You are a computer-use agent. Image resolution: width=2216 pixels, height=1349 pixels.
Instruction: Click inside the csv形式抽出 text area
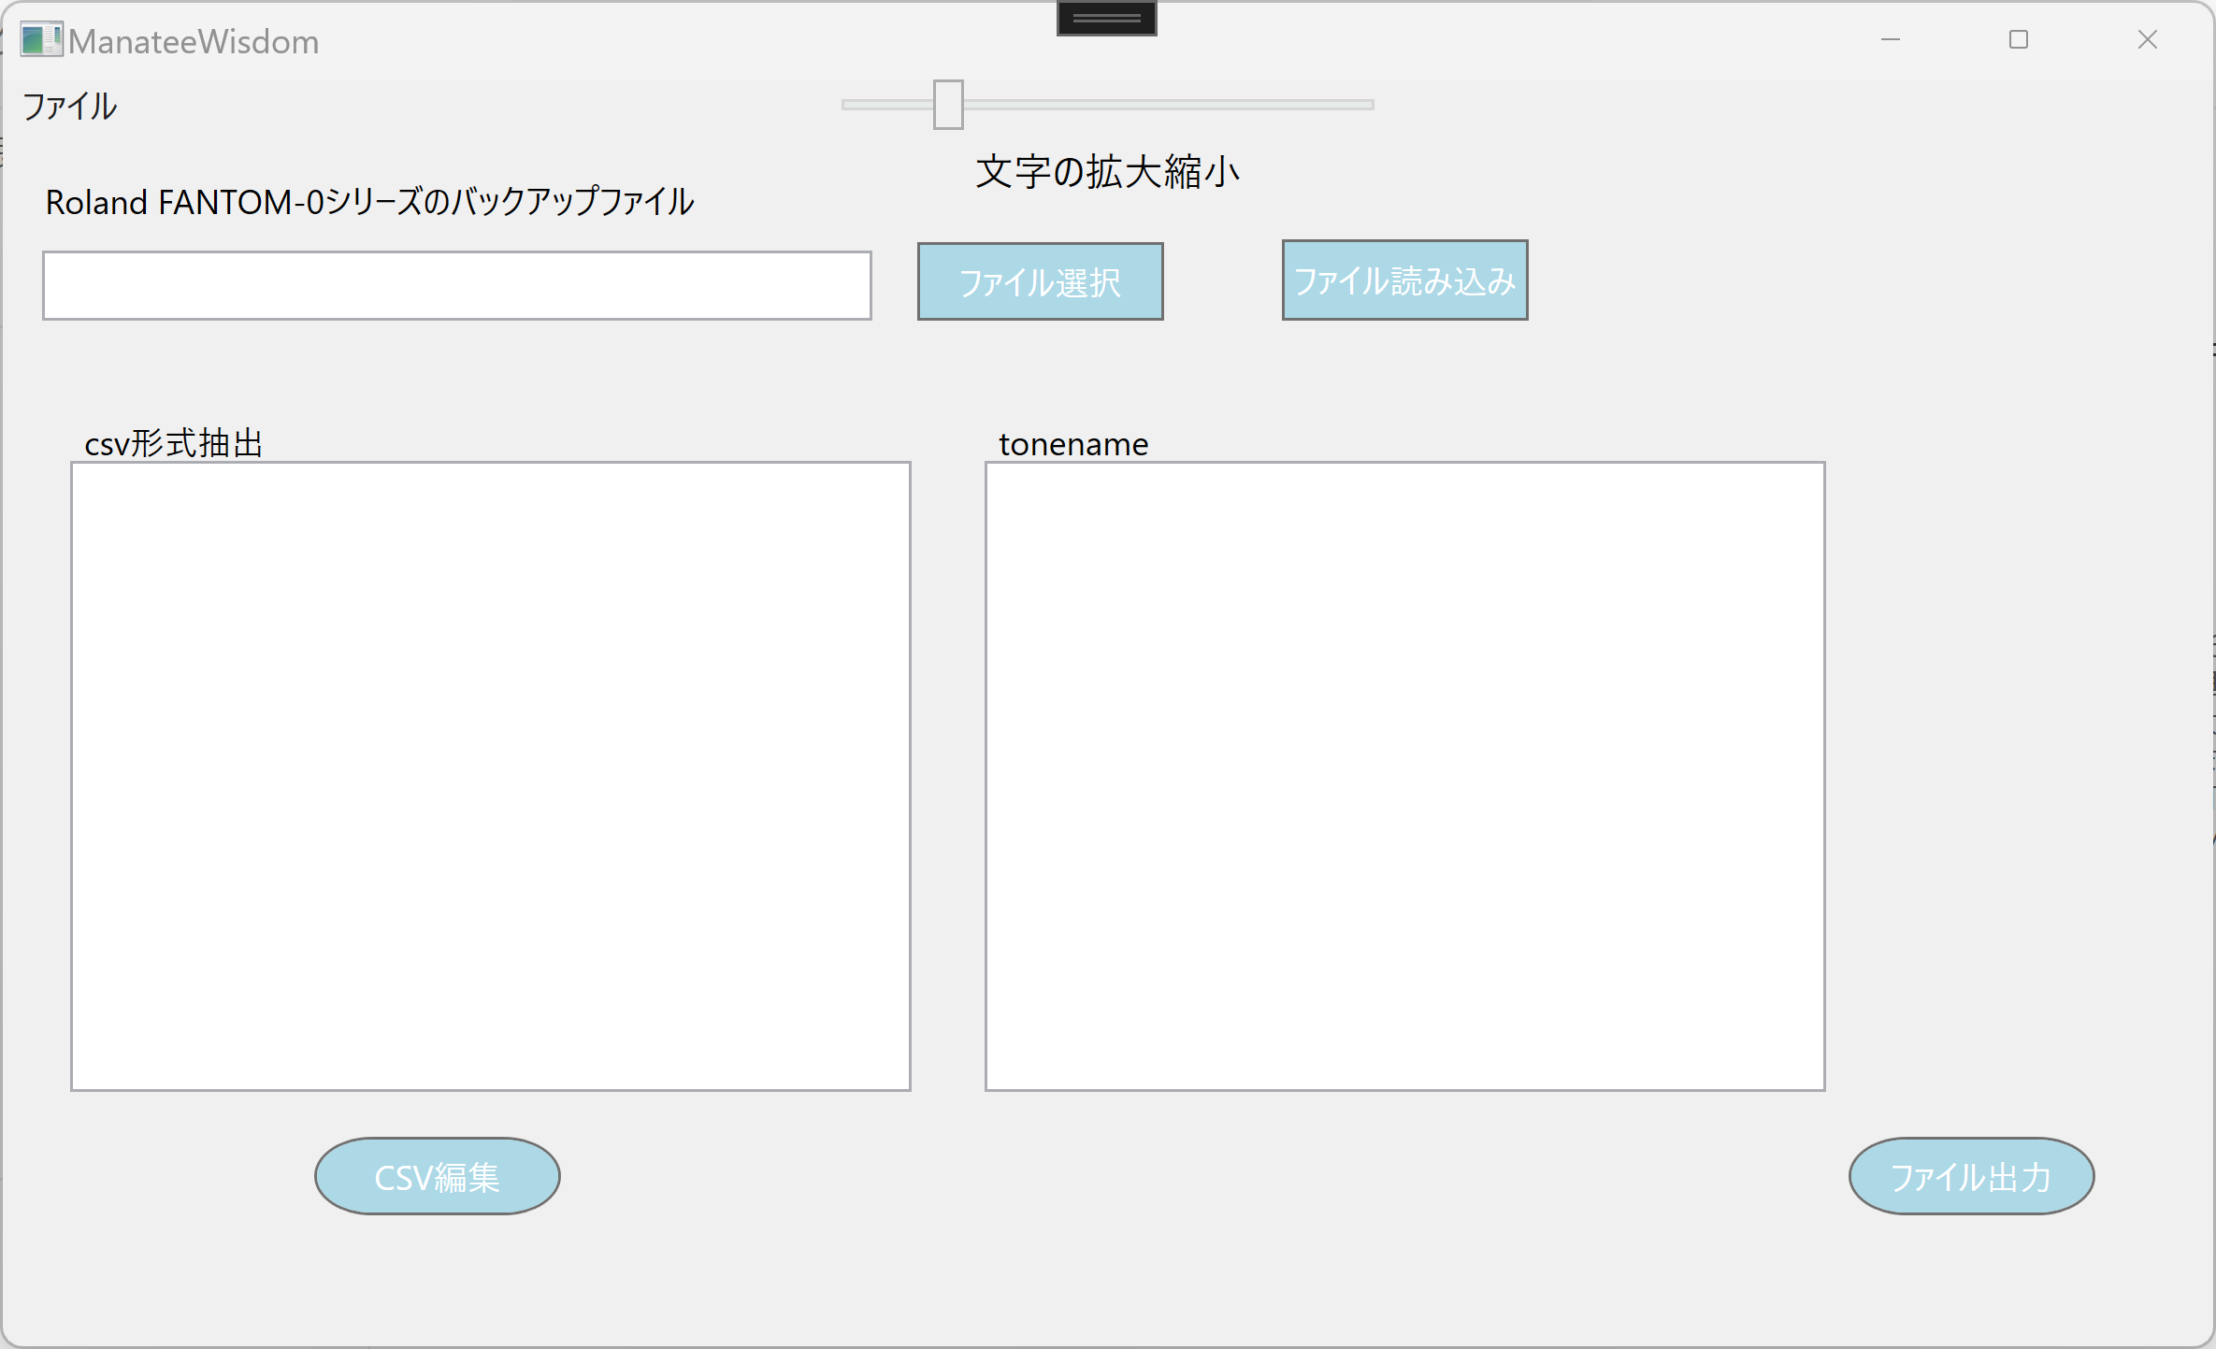point(490,776)
